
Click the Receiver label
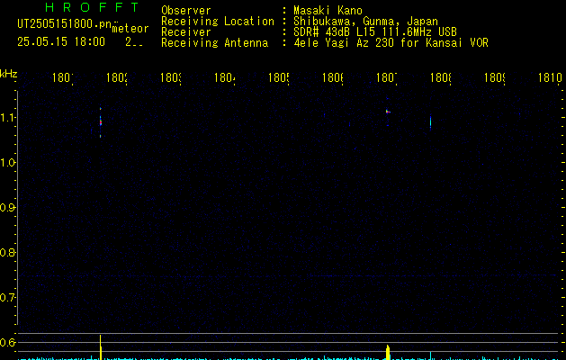[x=186, y=32]
